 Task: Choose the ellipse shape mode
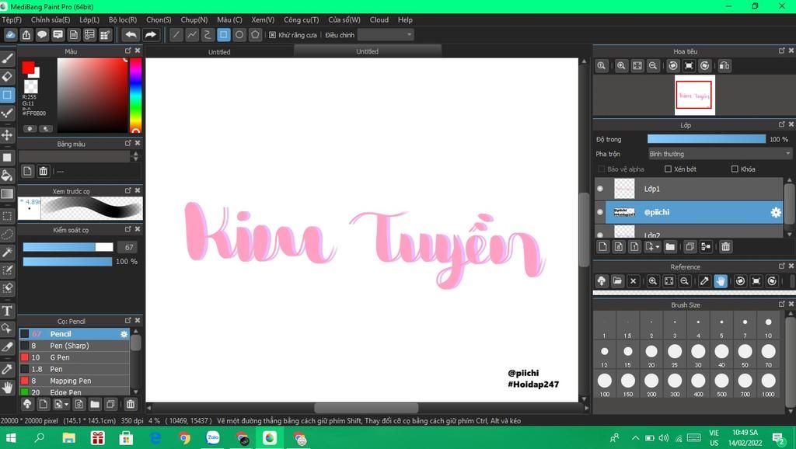pos(239,34)
